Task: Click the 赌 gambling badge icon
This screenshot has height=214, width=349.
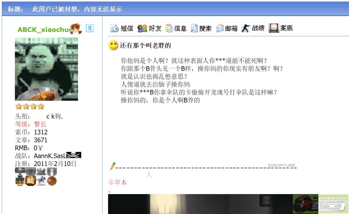Action: pyautogui.click(x=31, y=181)
